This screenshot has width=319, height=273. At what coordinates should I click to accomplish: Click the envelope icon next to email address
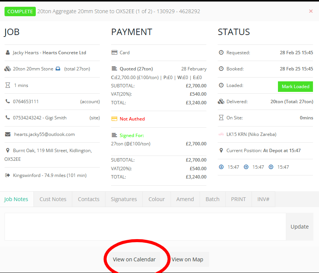[x=8, y=134]
